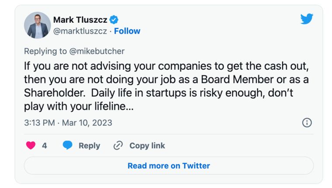Click 'play with your lifeline…' text
332x188 pixels.
pyautogui.click(x=79, y=106)
